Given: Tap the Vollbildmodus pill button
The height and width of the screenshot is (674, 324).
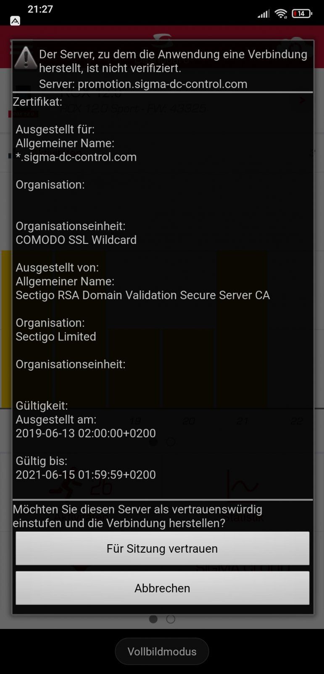Looking at the screenshot, I should (x=162, y=651).
